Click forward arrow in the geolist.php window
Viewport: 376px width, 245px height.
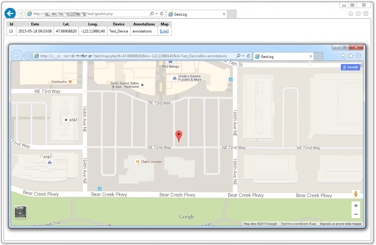(21, 13)
